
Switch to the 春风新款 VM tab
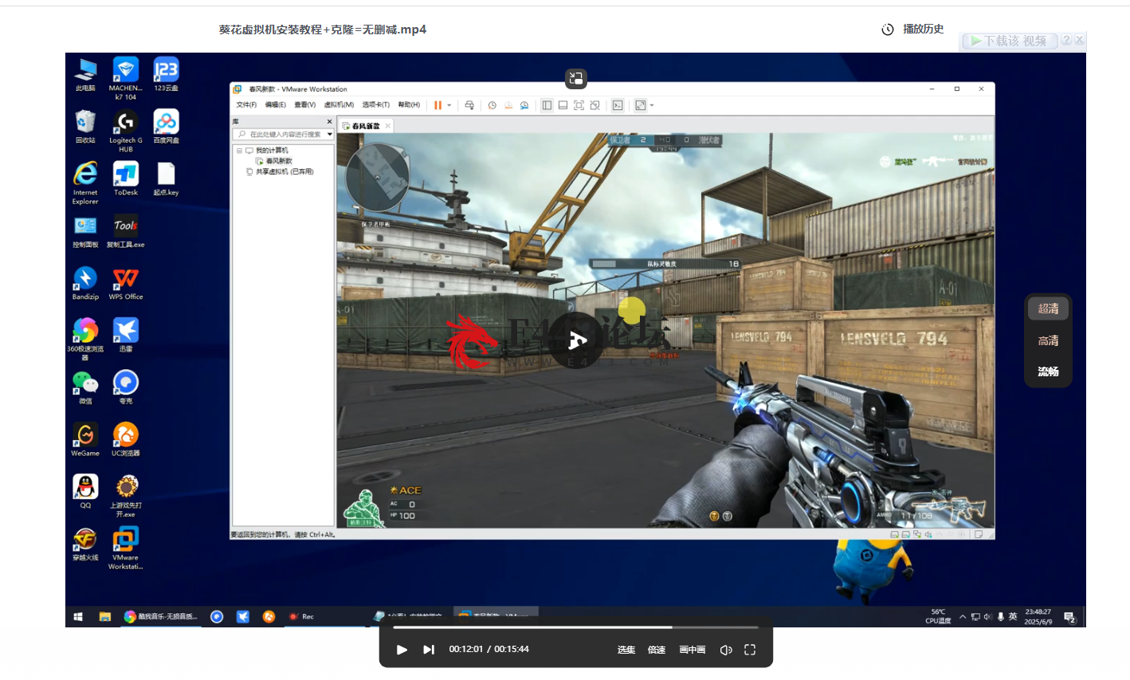click(363, 126)
